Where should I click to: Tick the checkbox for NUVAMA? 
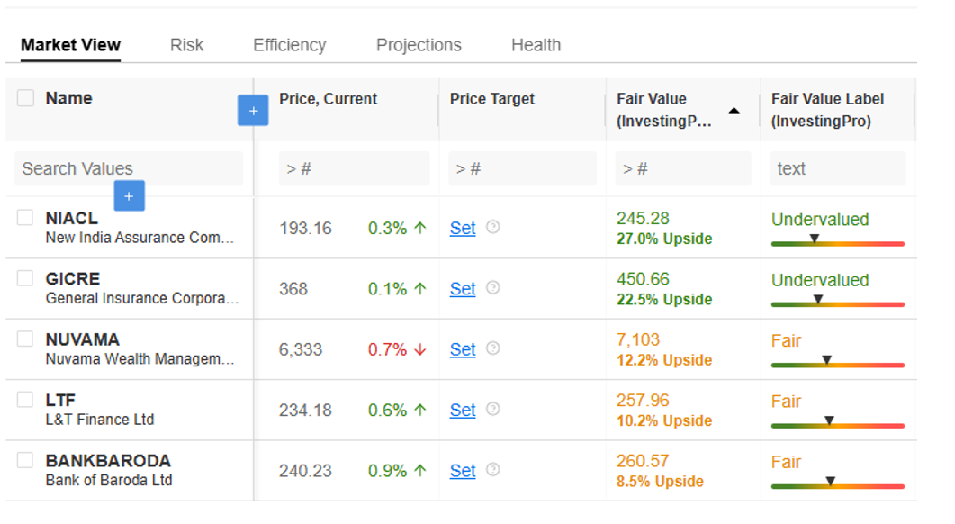pos(25,339)
